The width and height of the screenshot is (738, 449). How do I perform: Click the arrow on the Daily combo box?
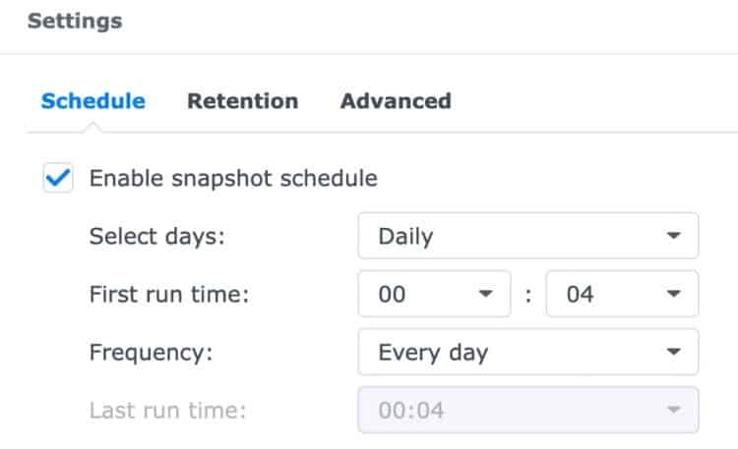tap(674, 236)
